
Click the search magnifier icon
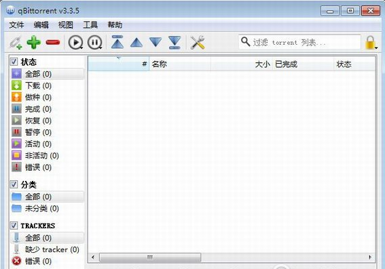tap(245, 42)
